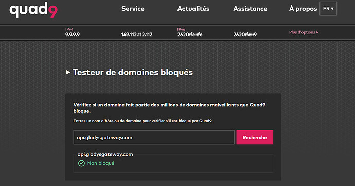Image resolution: width=355 pixels, height=186 pixels.
Task: Click the Recherche button
Action: [255, 137]
